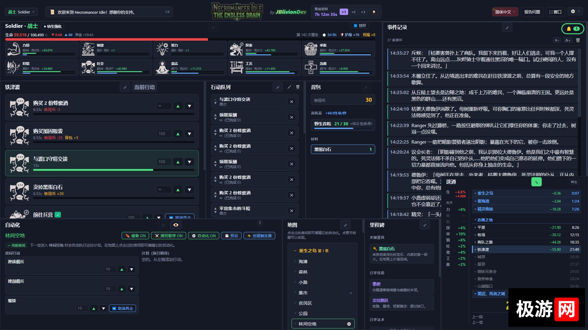Viewport: 588px width, 330px height.
Task: Expand the 雾海港 speedrun row
Action: pyautogui.click(x=526, y=201)
